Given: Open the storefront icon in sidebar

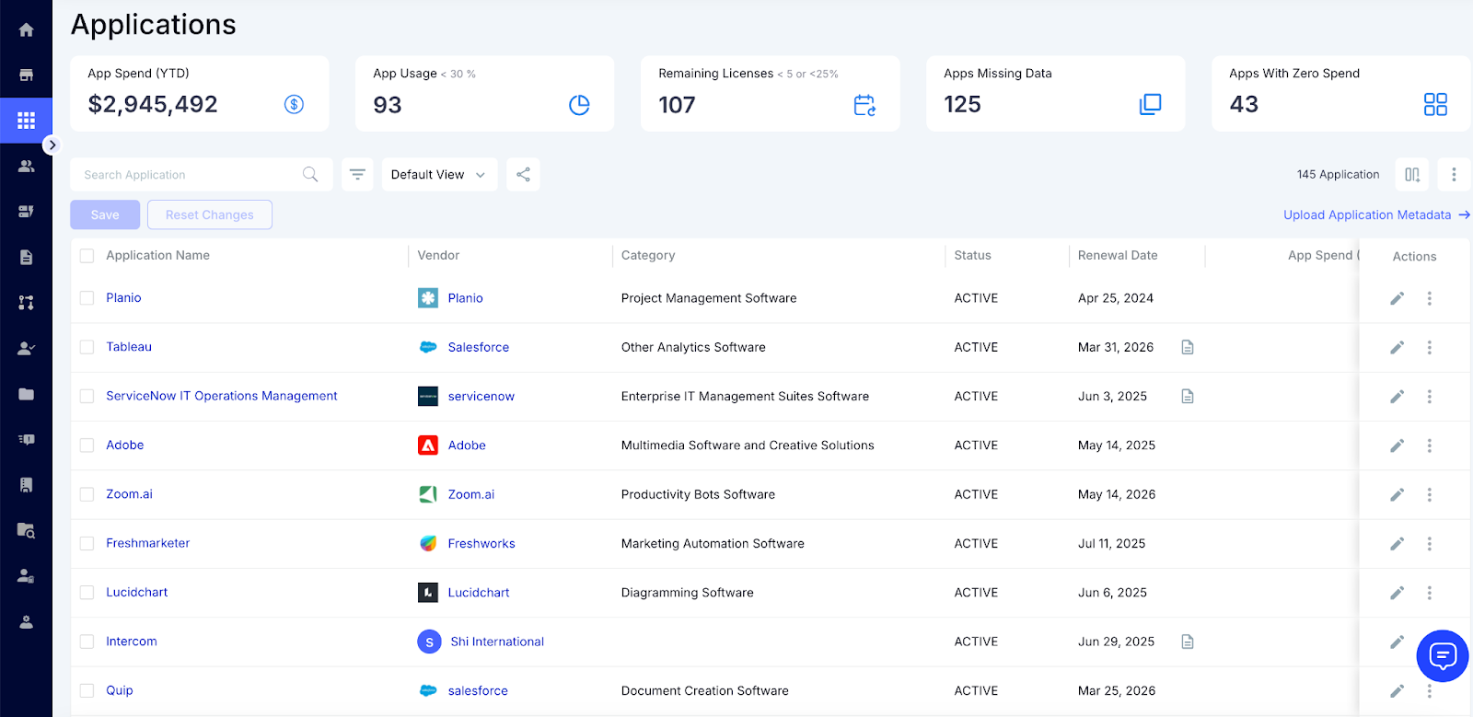Looking at the screenshot, I should click(x=26, y=75).
